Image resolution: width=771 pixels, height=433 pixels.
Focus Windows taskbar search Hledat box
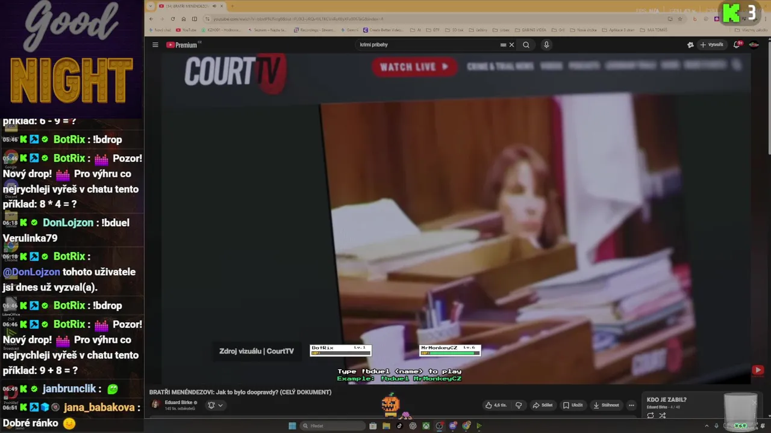pyautogui.click(x=332, y=426)
